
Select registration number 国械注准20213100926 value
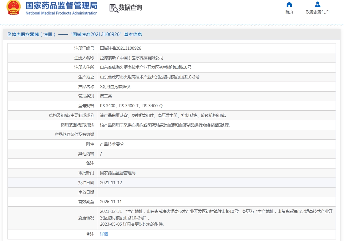121,48
